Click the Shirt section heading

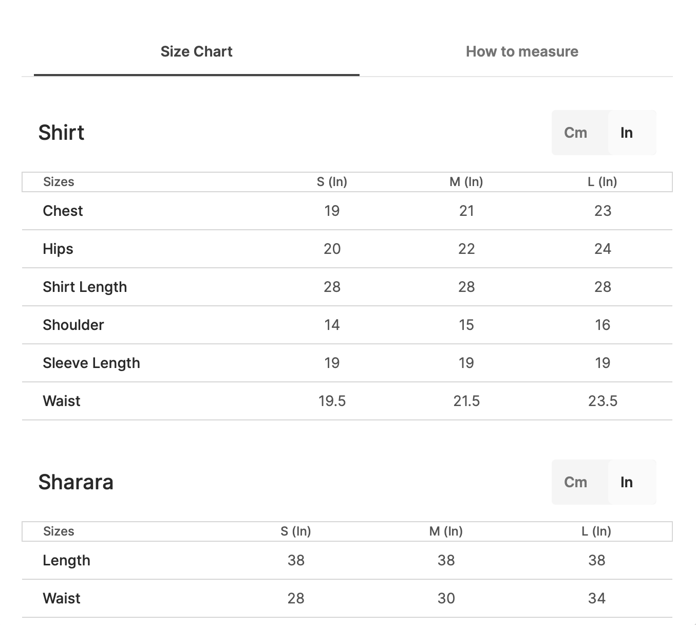61,133
